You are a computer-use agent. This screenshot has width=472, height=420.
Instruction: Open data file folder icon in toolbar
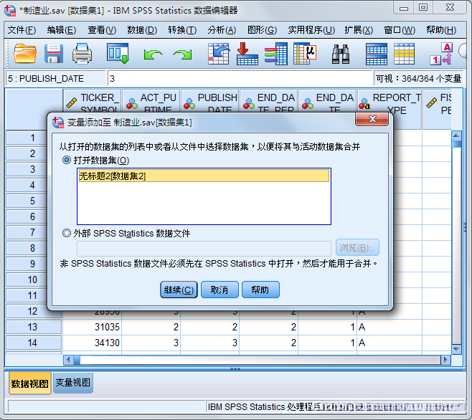(x=25, y=54)
